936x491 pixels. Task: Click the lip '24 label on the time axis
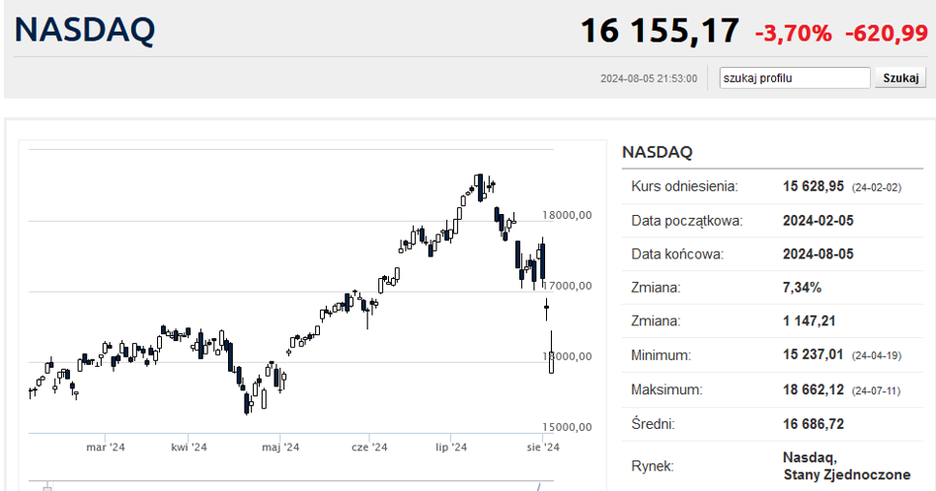pyautogui.click(x=451, y=448)
